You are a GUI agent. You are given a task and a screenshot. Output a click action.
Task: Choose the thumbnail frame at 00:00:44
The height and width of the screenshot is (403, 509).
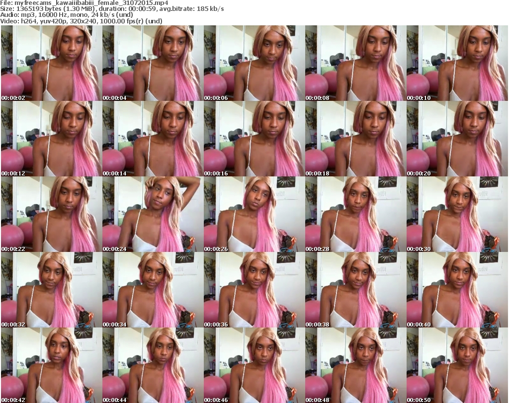(x=153, y=365)
